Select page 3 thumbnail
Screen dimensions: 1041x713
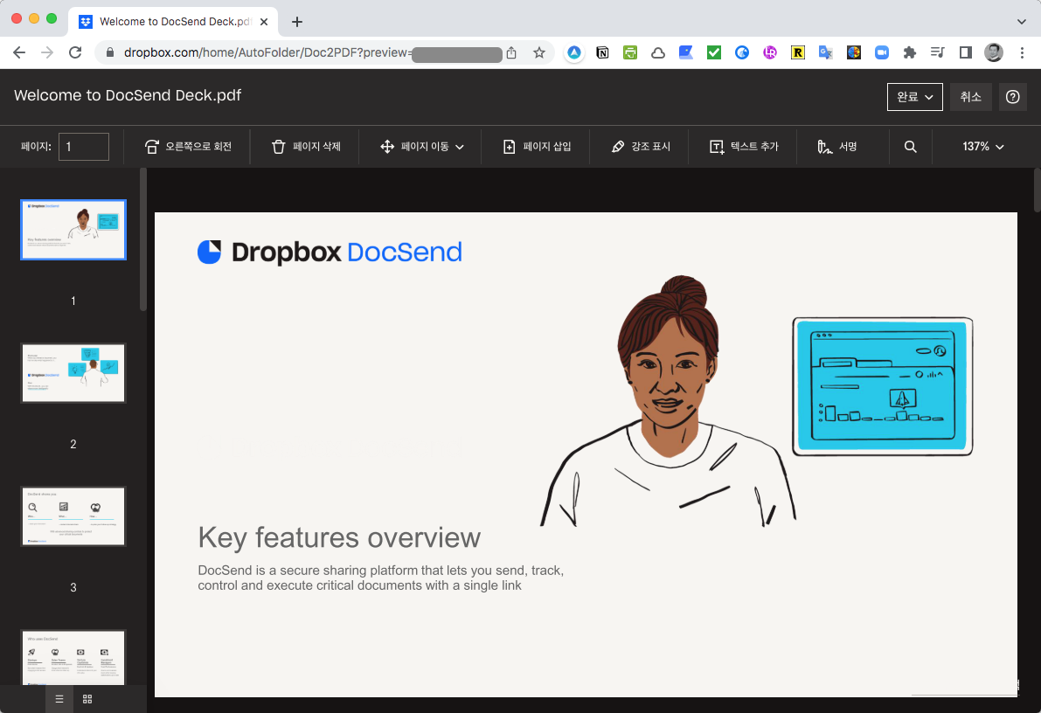pos(73,516)
